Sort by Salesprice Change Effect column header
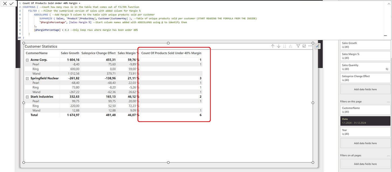 click(98, 53)
